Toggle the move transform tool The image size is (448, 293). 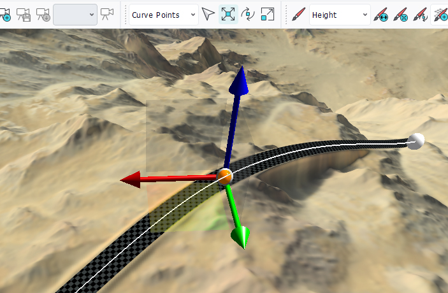228,15
